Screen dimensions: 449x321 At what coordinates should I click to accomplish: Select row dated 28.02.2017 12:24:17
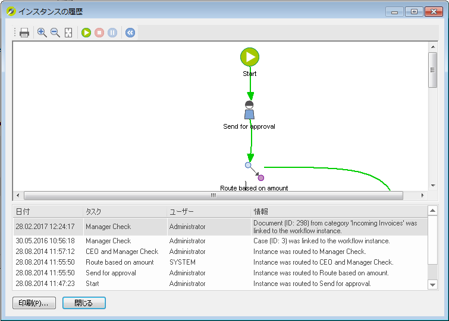(220, 227)
